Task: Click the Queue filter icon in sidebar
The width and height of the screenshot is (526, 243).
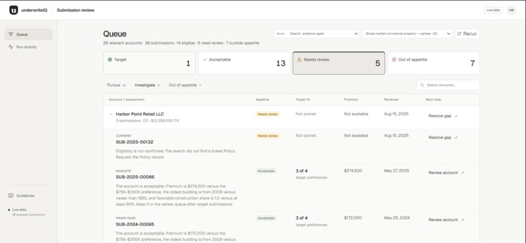Action: tap(10, 34)
